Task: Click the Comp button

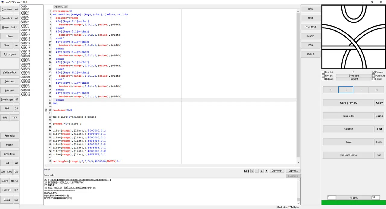Action: [379, 116]
